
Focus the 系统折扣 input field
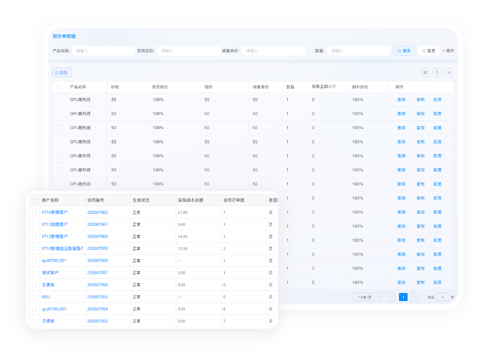(188, 51)
